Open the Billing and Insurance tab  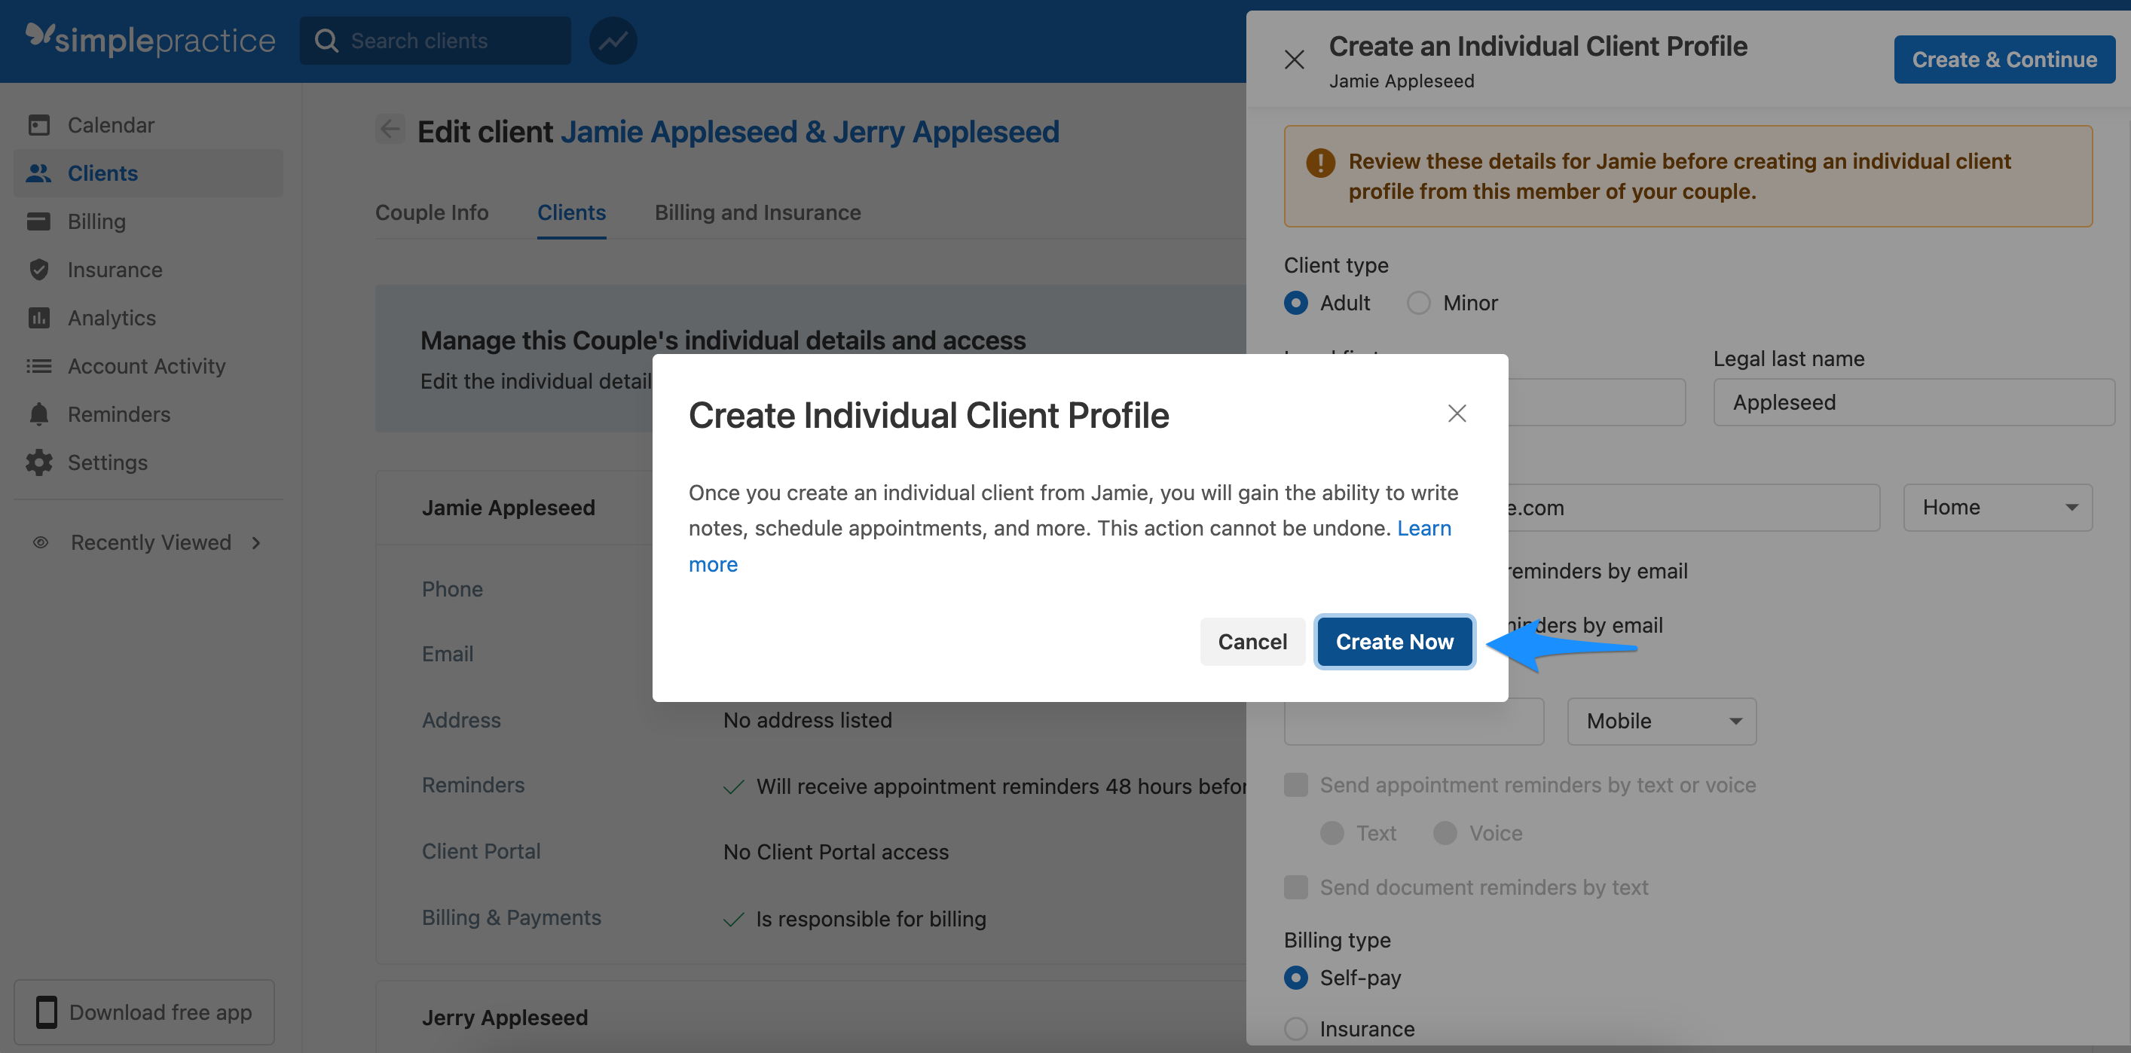[x=758, y=212]
